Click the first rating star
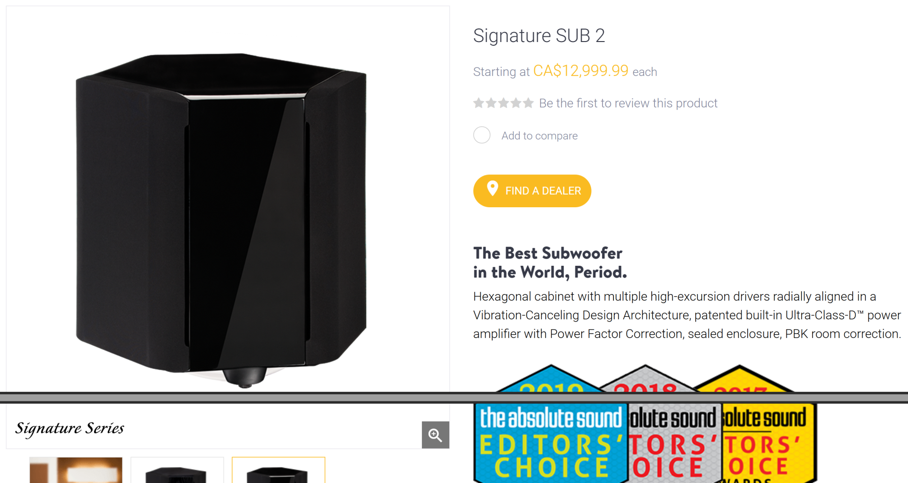 479,103
